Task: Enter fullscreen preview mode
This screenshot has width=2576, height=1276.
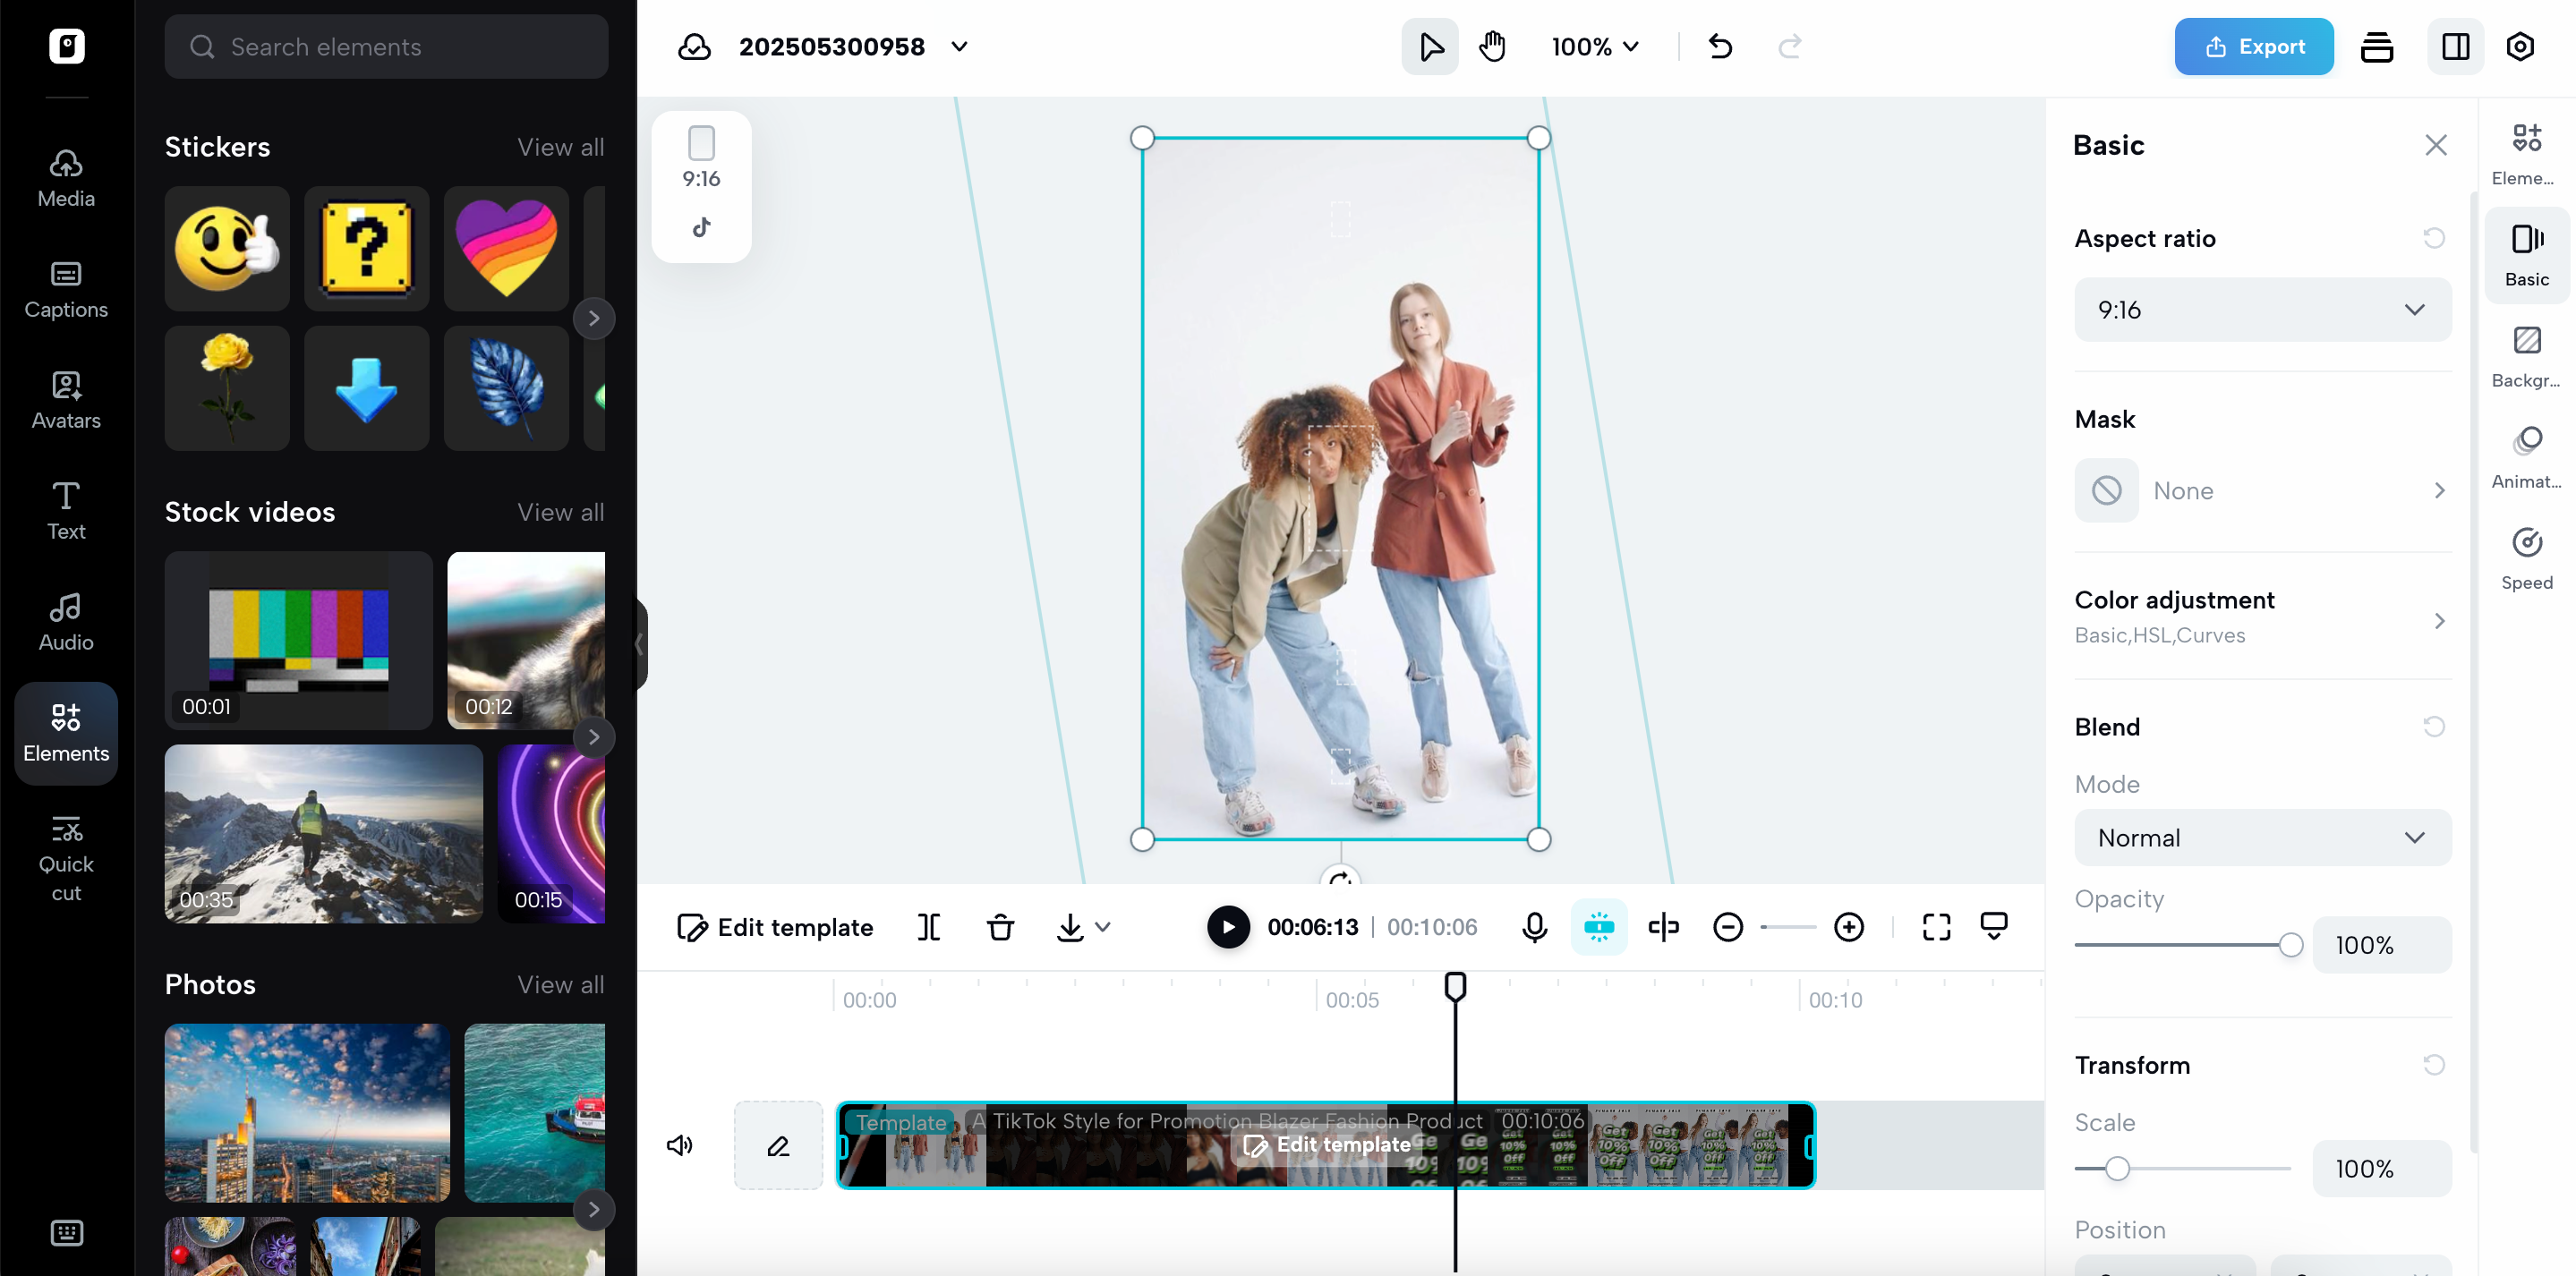Action: pyautogui.click(x=1936, y=927)
